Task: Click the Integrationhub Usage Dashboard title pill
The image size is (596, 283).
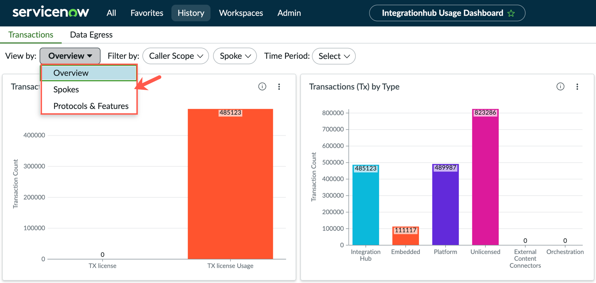Action: point(447,13)
